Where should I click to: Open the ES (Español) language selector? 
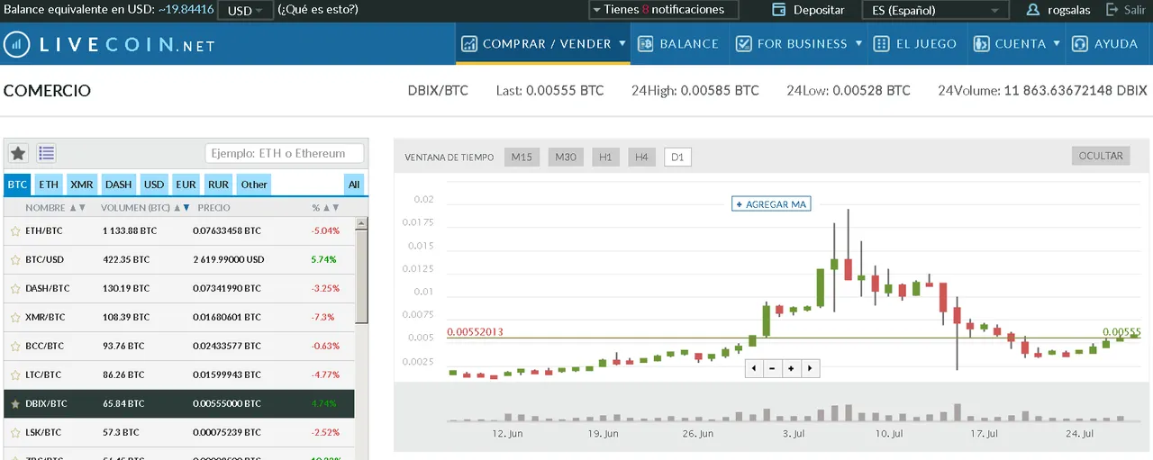click(x=934, y=10)
